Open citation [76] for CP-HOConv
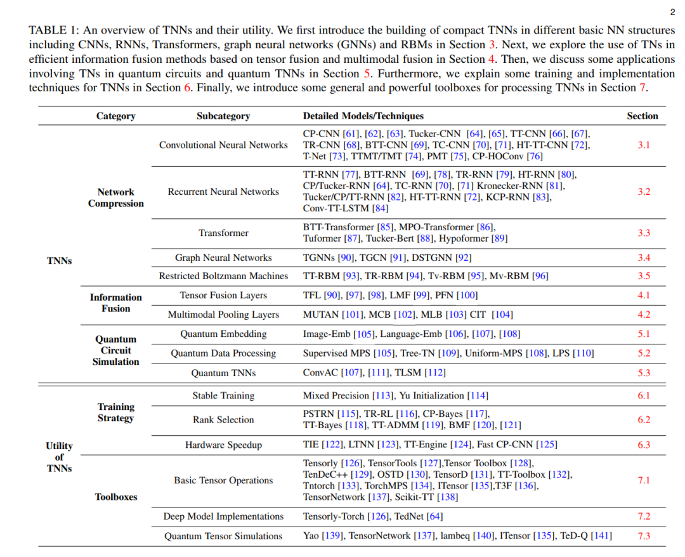Screen dimensions: 685x557 coord(534,157)
